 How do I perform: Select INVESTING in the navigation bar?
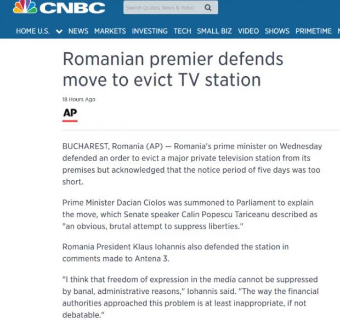[x=150, y=31]
